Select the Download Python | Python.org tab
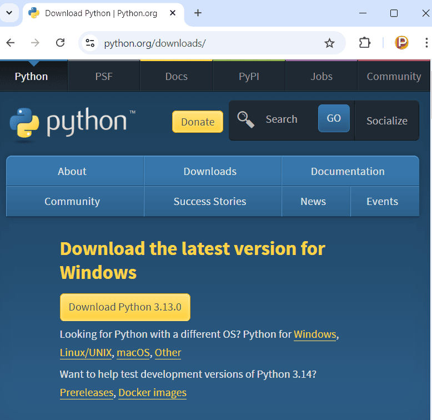 coord(103,13)
